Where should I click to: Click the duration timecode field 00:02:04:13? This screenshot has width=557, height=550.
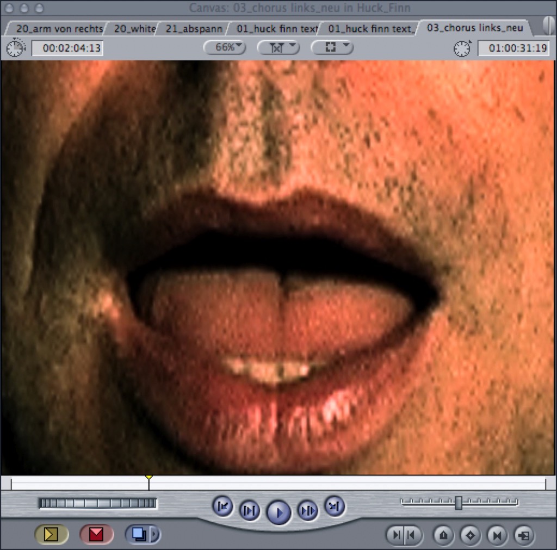click(67, 48)
